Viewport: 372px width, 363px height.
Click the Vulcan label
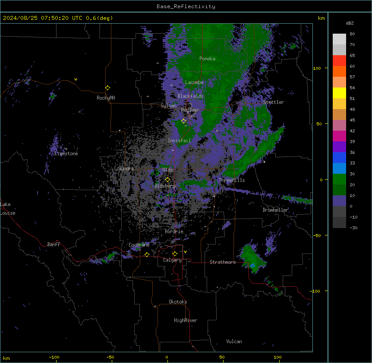[234, 341]
